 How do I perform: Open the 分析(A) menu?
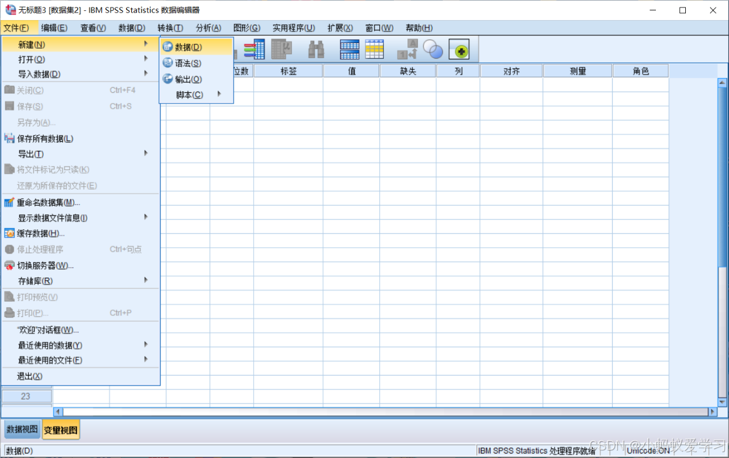(x=208, y=28)
